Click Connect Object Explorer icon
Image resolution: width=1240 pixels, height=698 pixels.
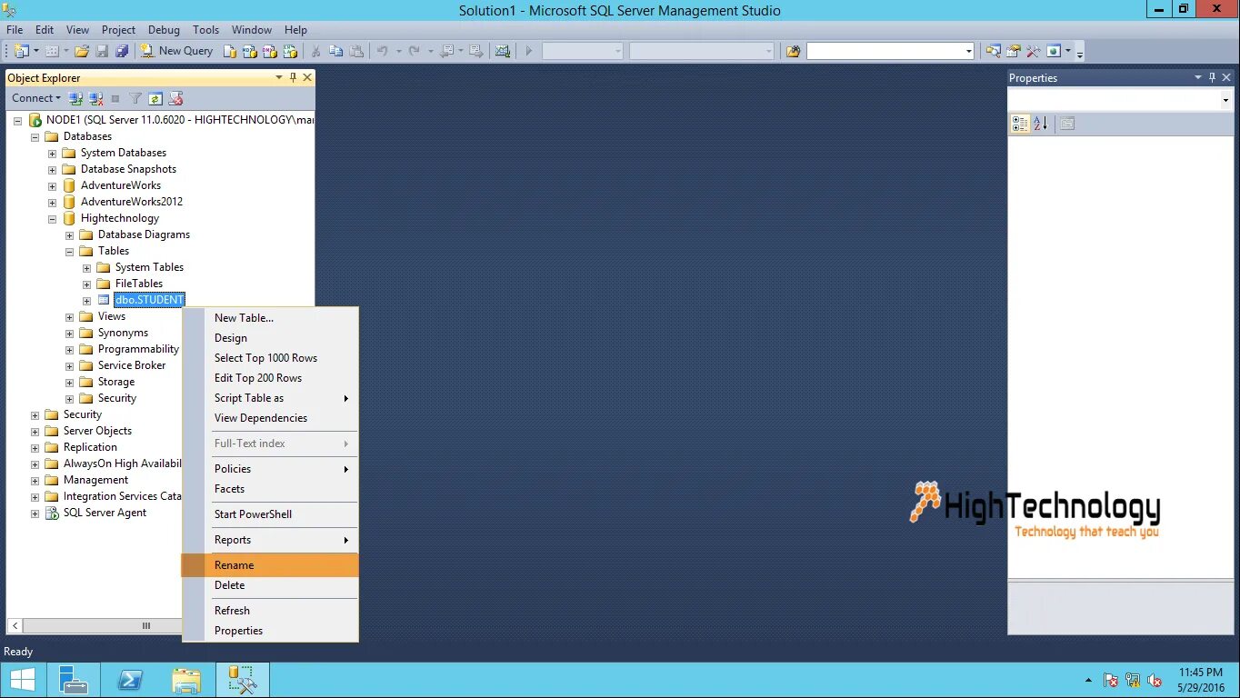[x=75, y=98]
